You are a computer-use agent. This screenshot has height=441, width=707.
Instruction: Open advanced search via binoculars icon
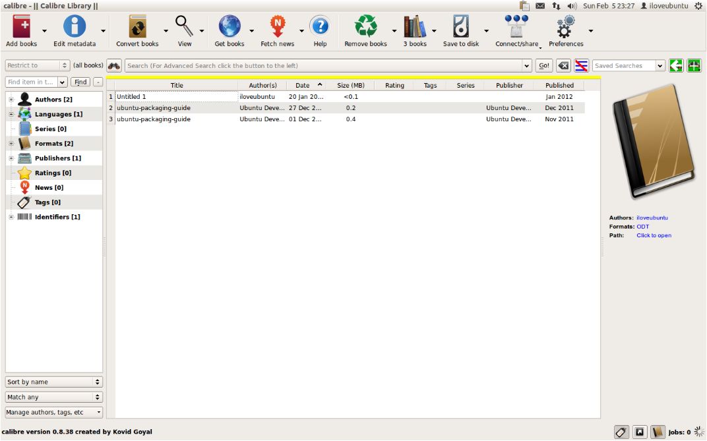[x=113, y=66]
